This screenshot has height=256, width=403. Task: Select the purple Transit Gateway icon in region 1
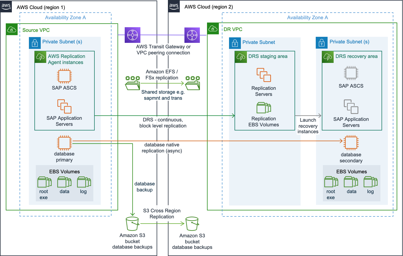[x=132, y=35]
